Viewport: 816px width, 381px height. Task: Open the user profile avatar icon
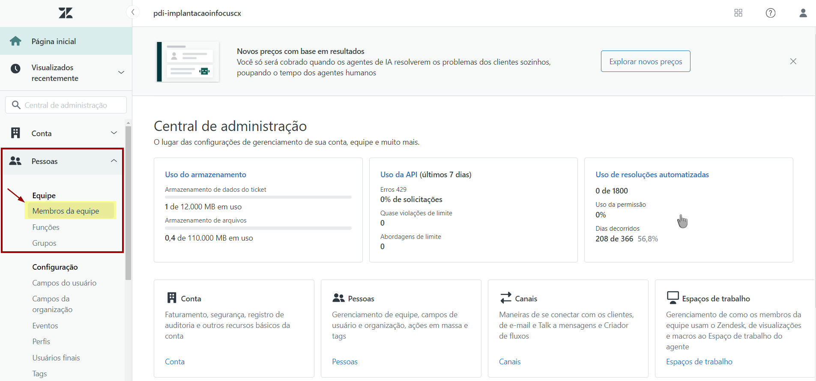803,13
